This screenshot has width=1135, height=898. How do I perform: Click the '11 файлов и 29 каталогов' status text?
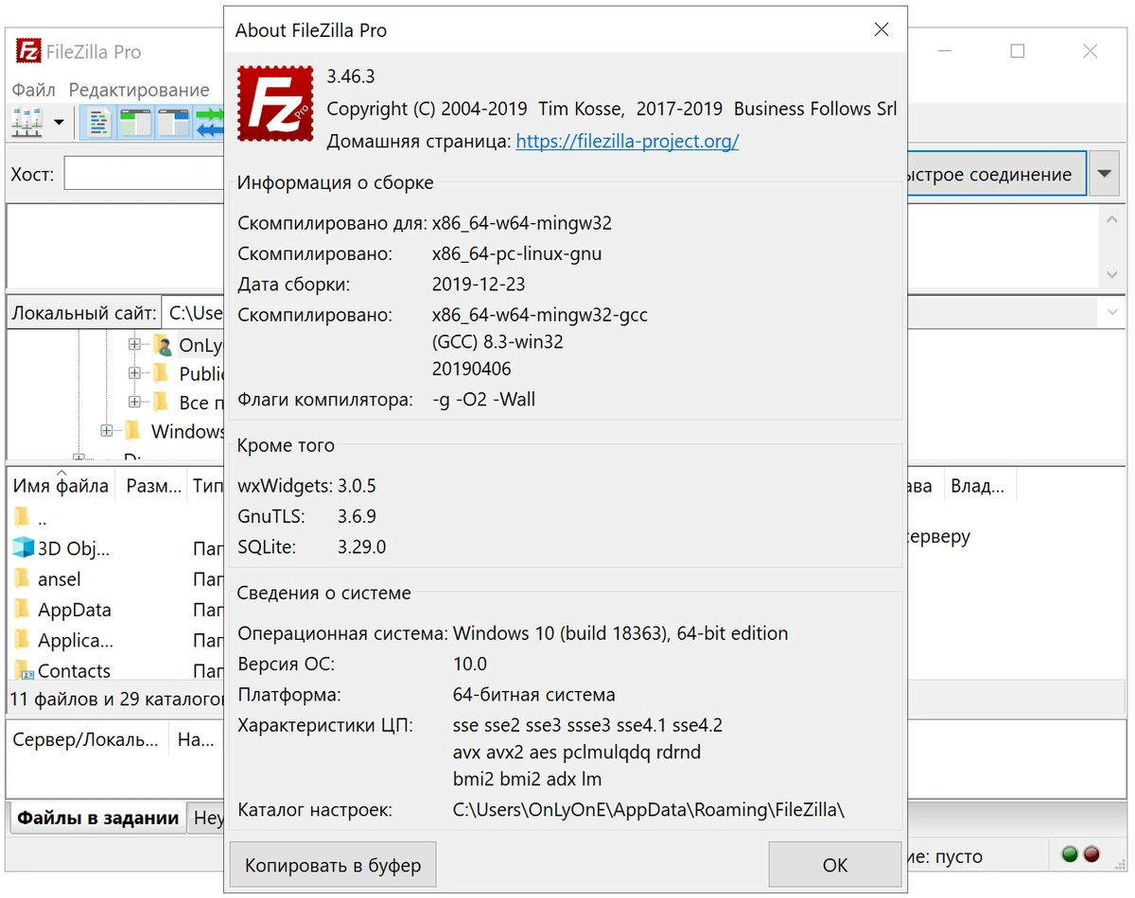pyautogui.click(x=116, y=699)
